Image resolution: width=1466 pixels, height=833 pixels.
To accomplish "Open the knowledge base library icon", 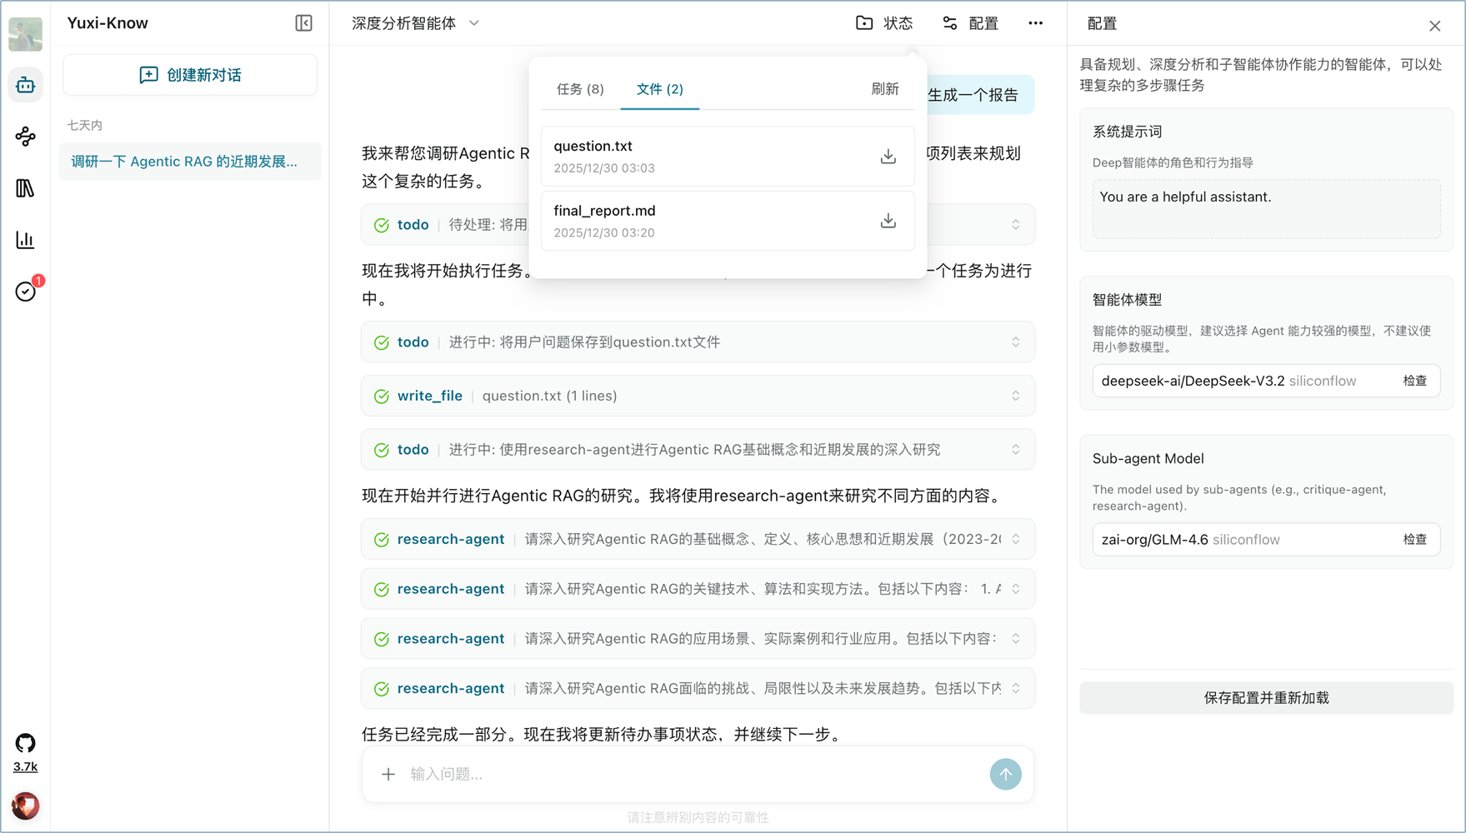I will [25, 188].
